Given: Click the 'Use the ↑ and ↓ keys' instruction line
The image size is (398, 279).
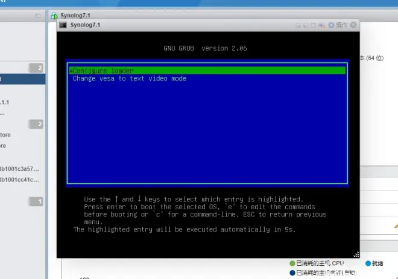Looking at the screenshot, I should point(194,199).
